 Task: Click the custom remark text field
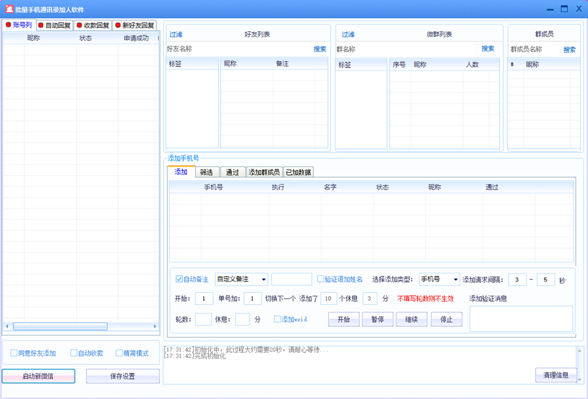pyautogui.click(x=292, y=279)
